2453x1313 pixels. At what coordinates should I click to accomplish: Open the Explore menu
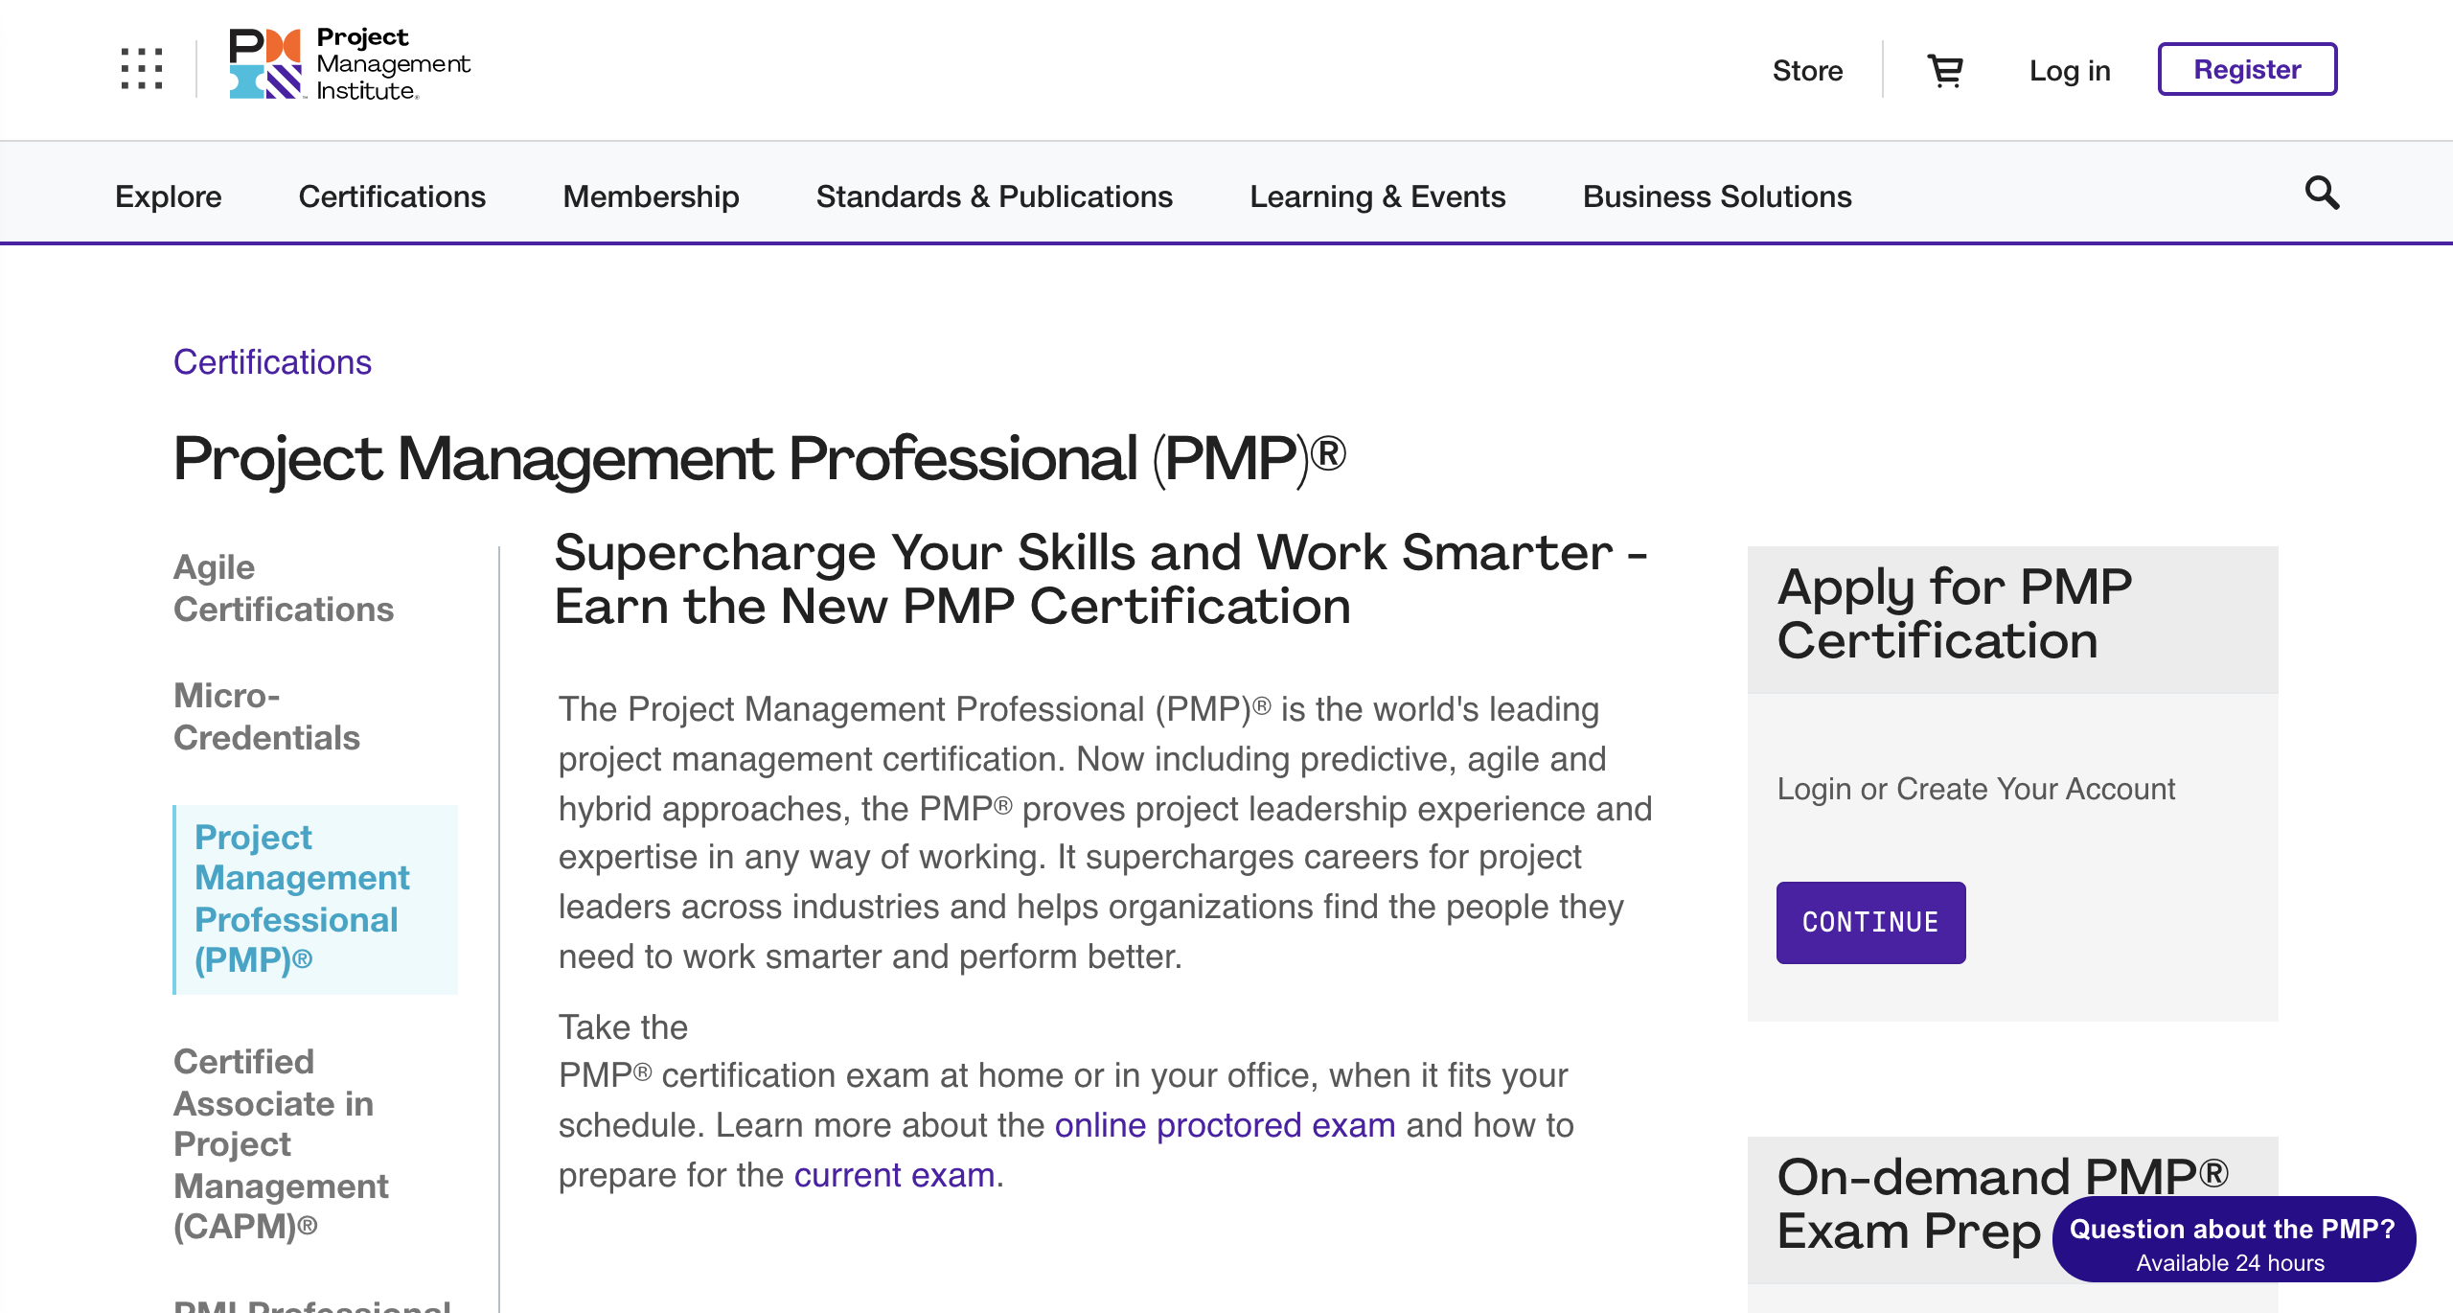[169, 196]
